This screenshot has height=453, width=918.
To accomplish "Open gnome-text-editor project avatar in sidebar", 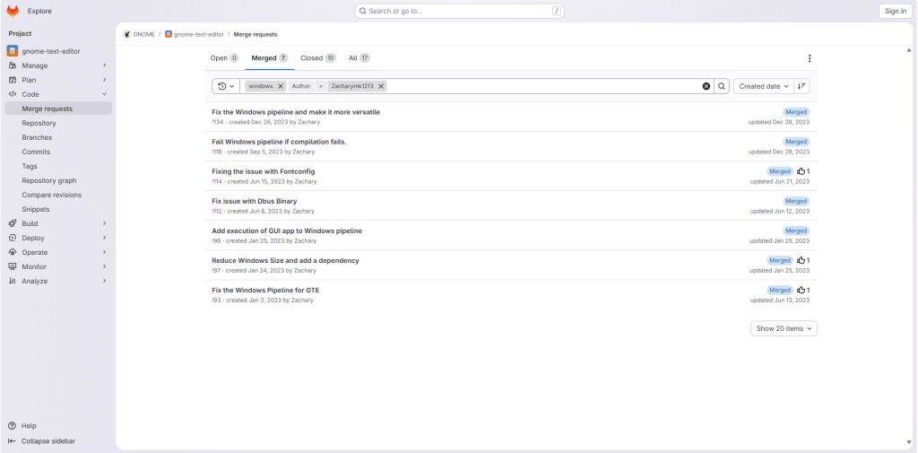I will point(13,51).
